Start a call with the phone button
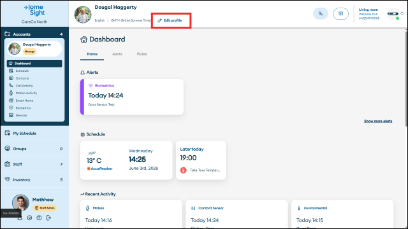 click(x=321, y=13)
